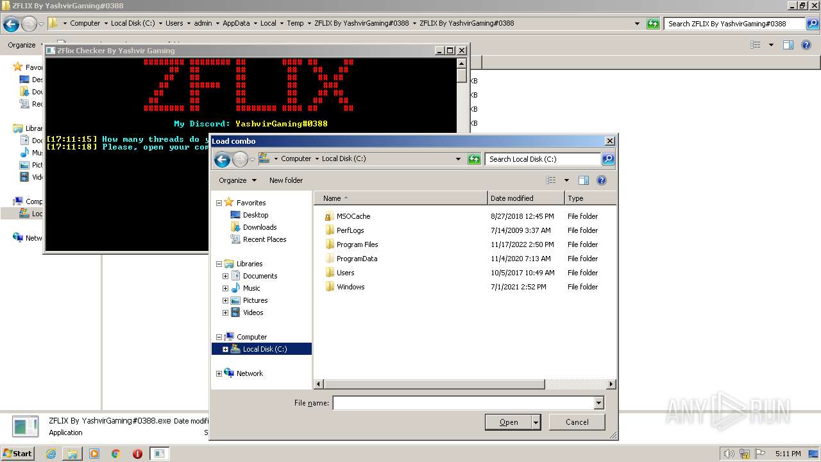This screenshot has height=462, width=821.
Task: Select the PerfLogs folder icon
Action: (329, 230)
